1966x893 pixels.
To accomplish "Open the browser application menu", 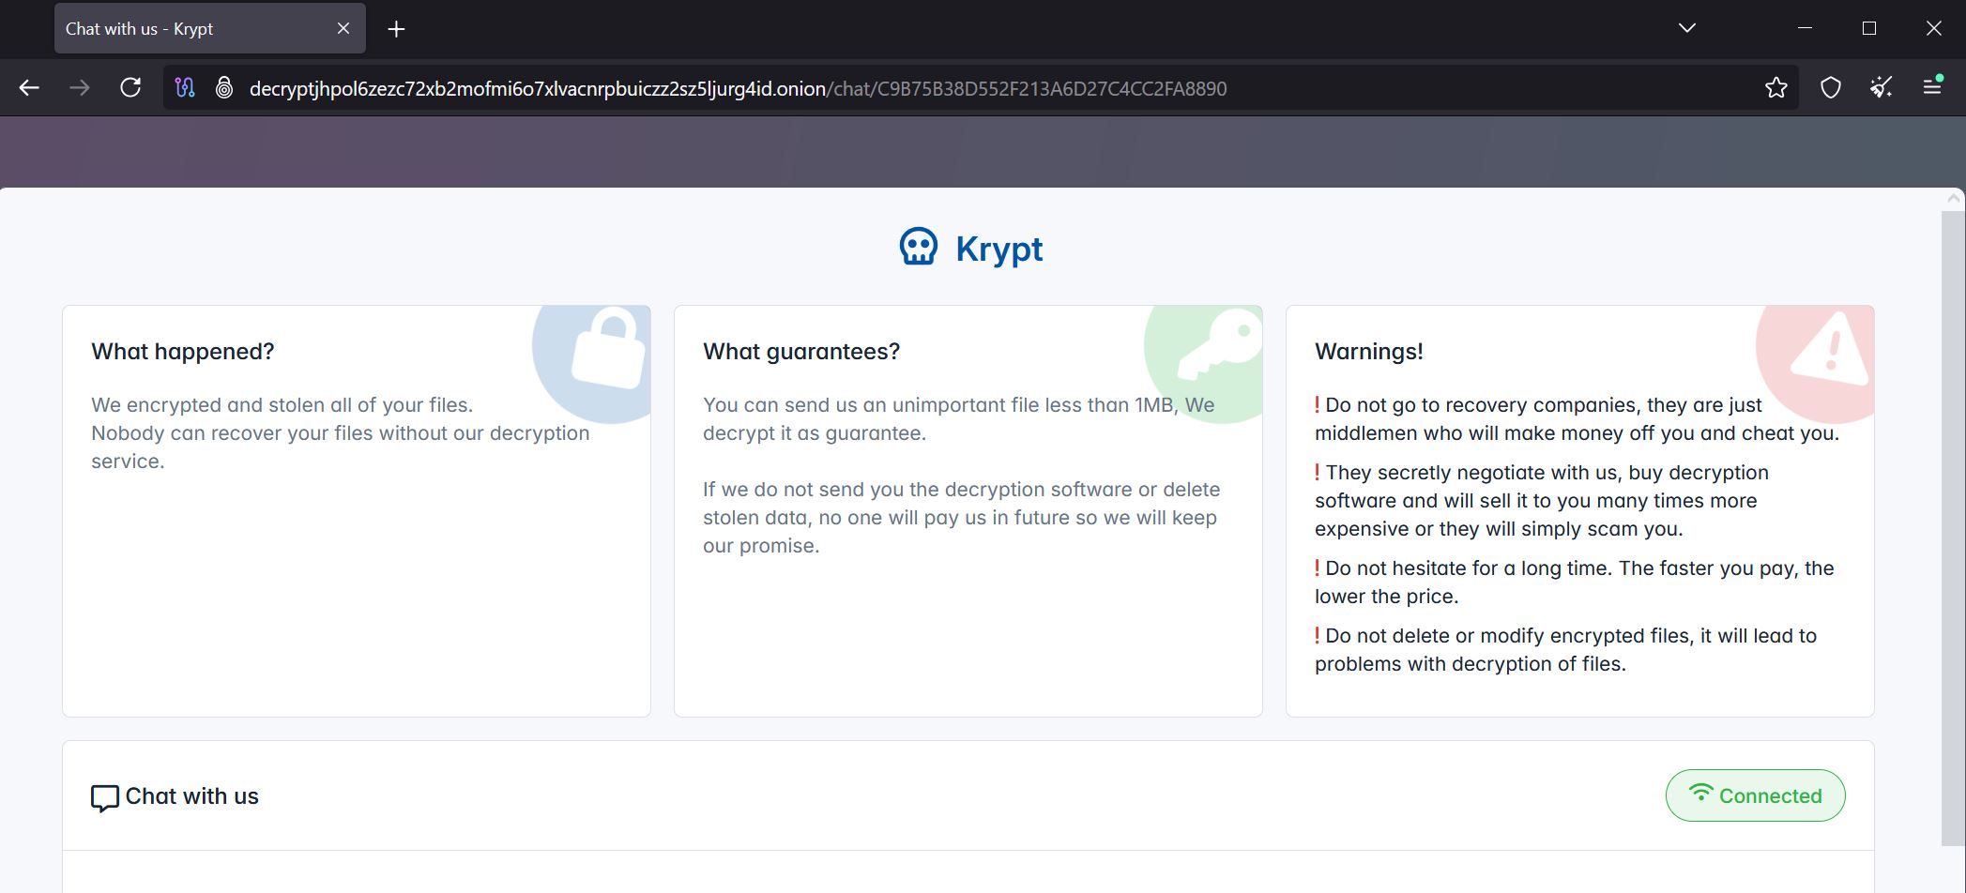I will click(1932, 86).
